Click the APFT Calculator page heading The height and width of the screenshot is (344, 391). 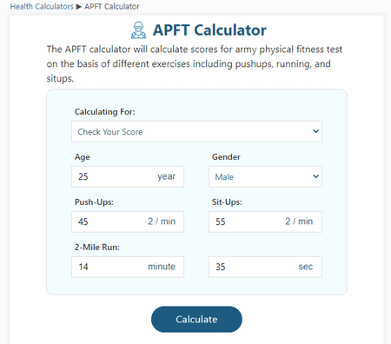click(209, 30)
